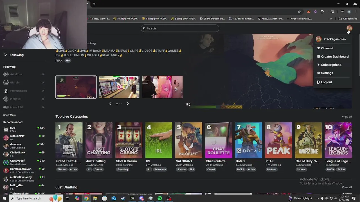The image size is (360, 202).
Task: Open File Explorer from the taskbar
Action: [95, 198]
